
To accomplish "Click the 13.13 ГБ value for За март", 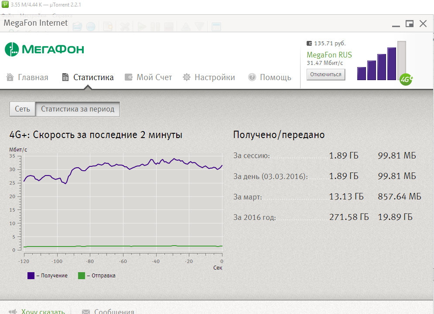I will click(346, 196).
